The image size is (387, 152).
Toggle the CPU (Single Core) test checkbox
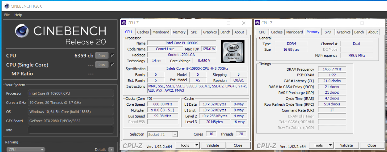(x=112, y=65)
